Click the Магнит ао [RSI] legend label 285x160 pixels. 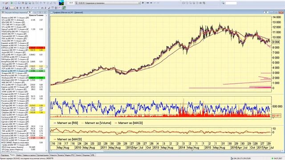click(67, 123)
